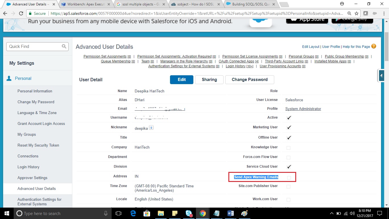Click the Cortana microphone icon
The height and width of the screenshot is (219, 389).
pyautogui.click(x=106, y=213)
